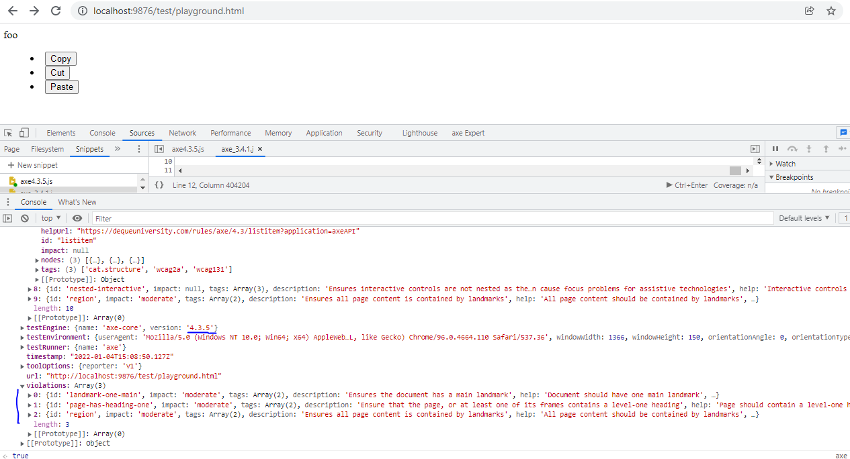Pretty-print the source with curly braces icon
Viewport: 850px width, 459px height.
pos(159,185)
